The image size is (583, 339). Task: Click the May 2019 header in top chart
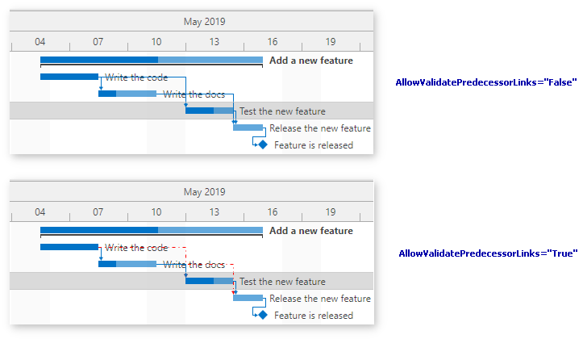[x=205, y=22]
